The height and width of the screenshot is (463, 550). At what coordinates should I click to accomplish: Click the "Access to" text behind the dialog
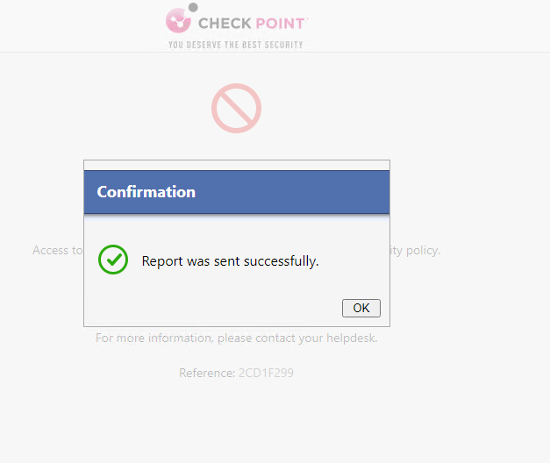(x=58, y=250)
